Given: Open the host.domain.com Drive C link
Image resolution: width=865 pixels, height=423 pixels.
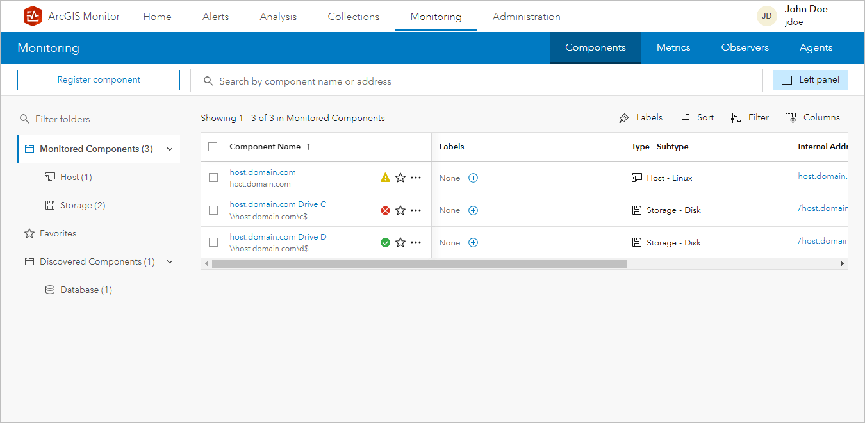Looking at the screenshot, I should pos(277,204).
